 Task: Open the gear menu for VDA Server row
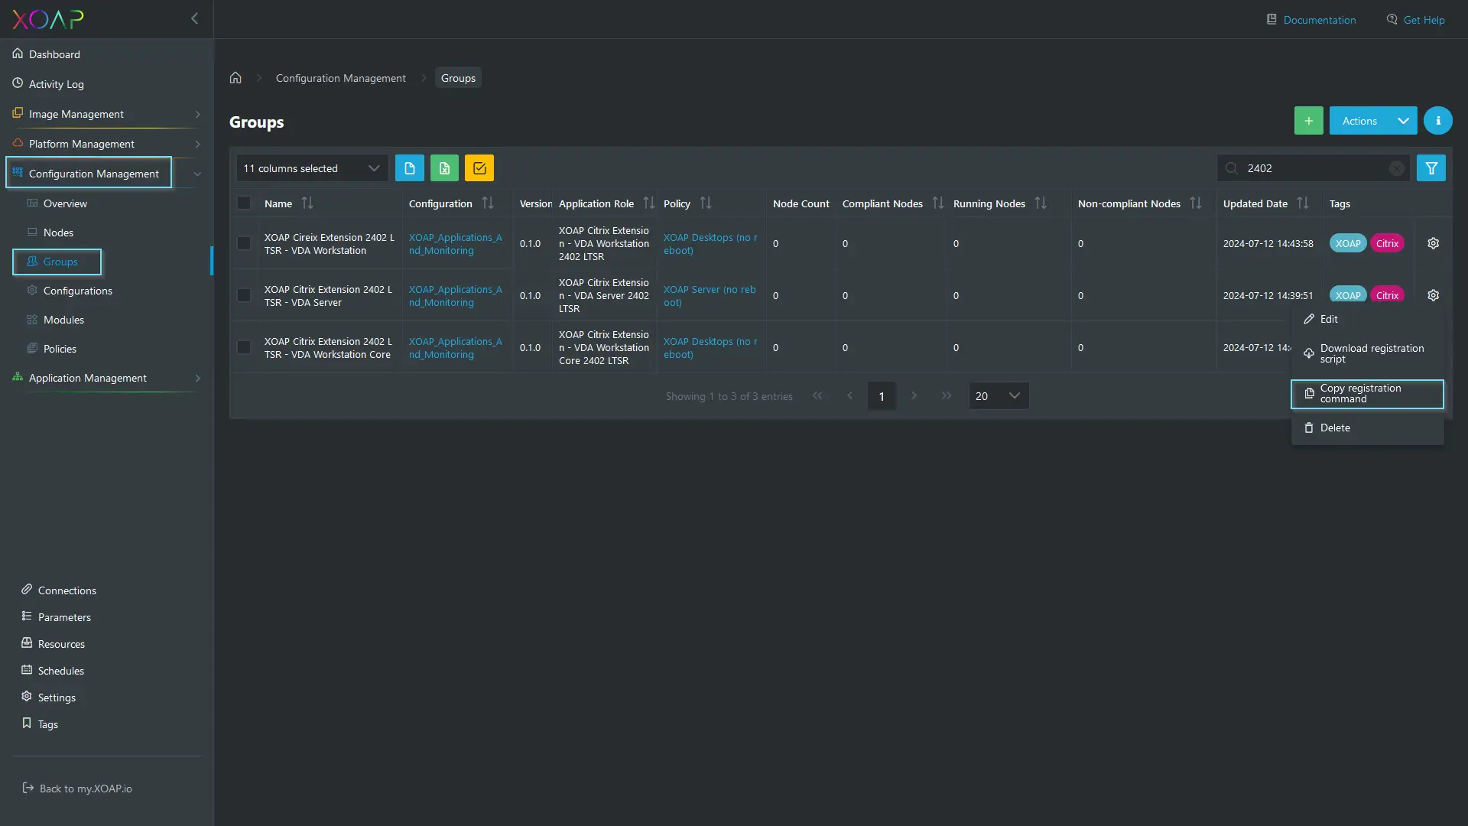coord(1433,295)
